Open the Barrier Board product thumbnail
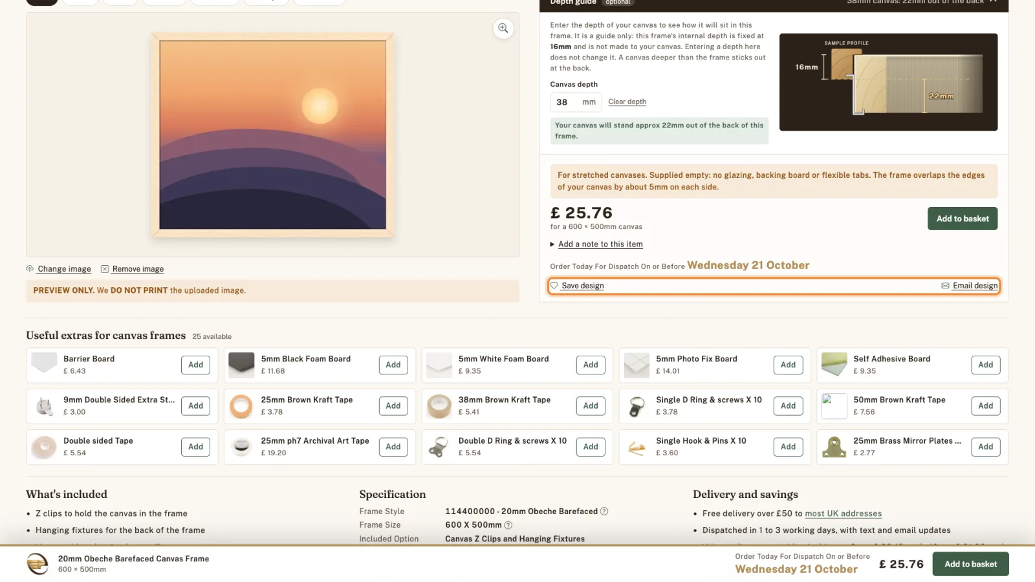Screen dimensions: 1035x582 click(x=44, y=364)
